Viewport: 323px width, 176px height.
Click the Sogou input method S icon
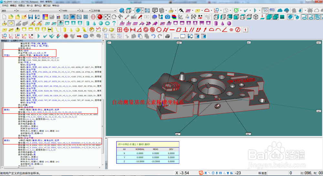click(201, 173)
